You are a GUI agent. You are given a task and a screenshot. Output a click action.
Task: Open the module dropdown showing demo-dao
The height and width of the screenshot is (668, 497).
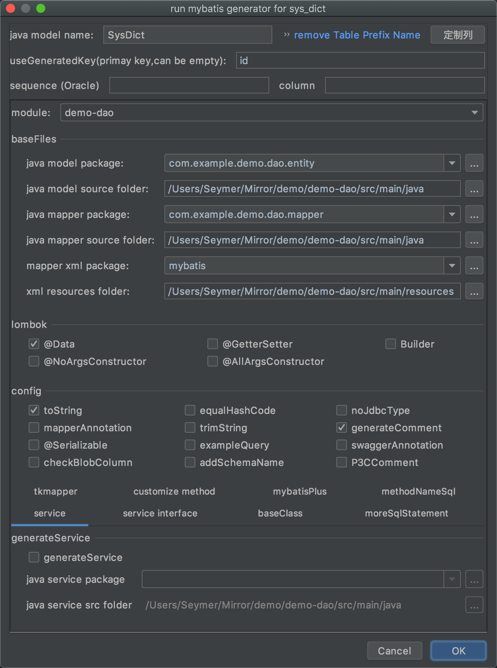[272, 113]
